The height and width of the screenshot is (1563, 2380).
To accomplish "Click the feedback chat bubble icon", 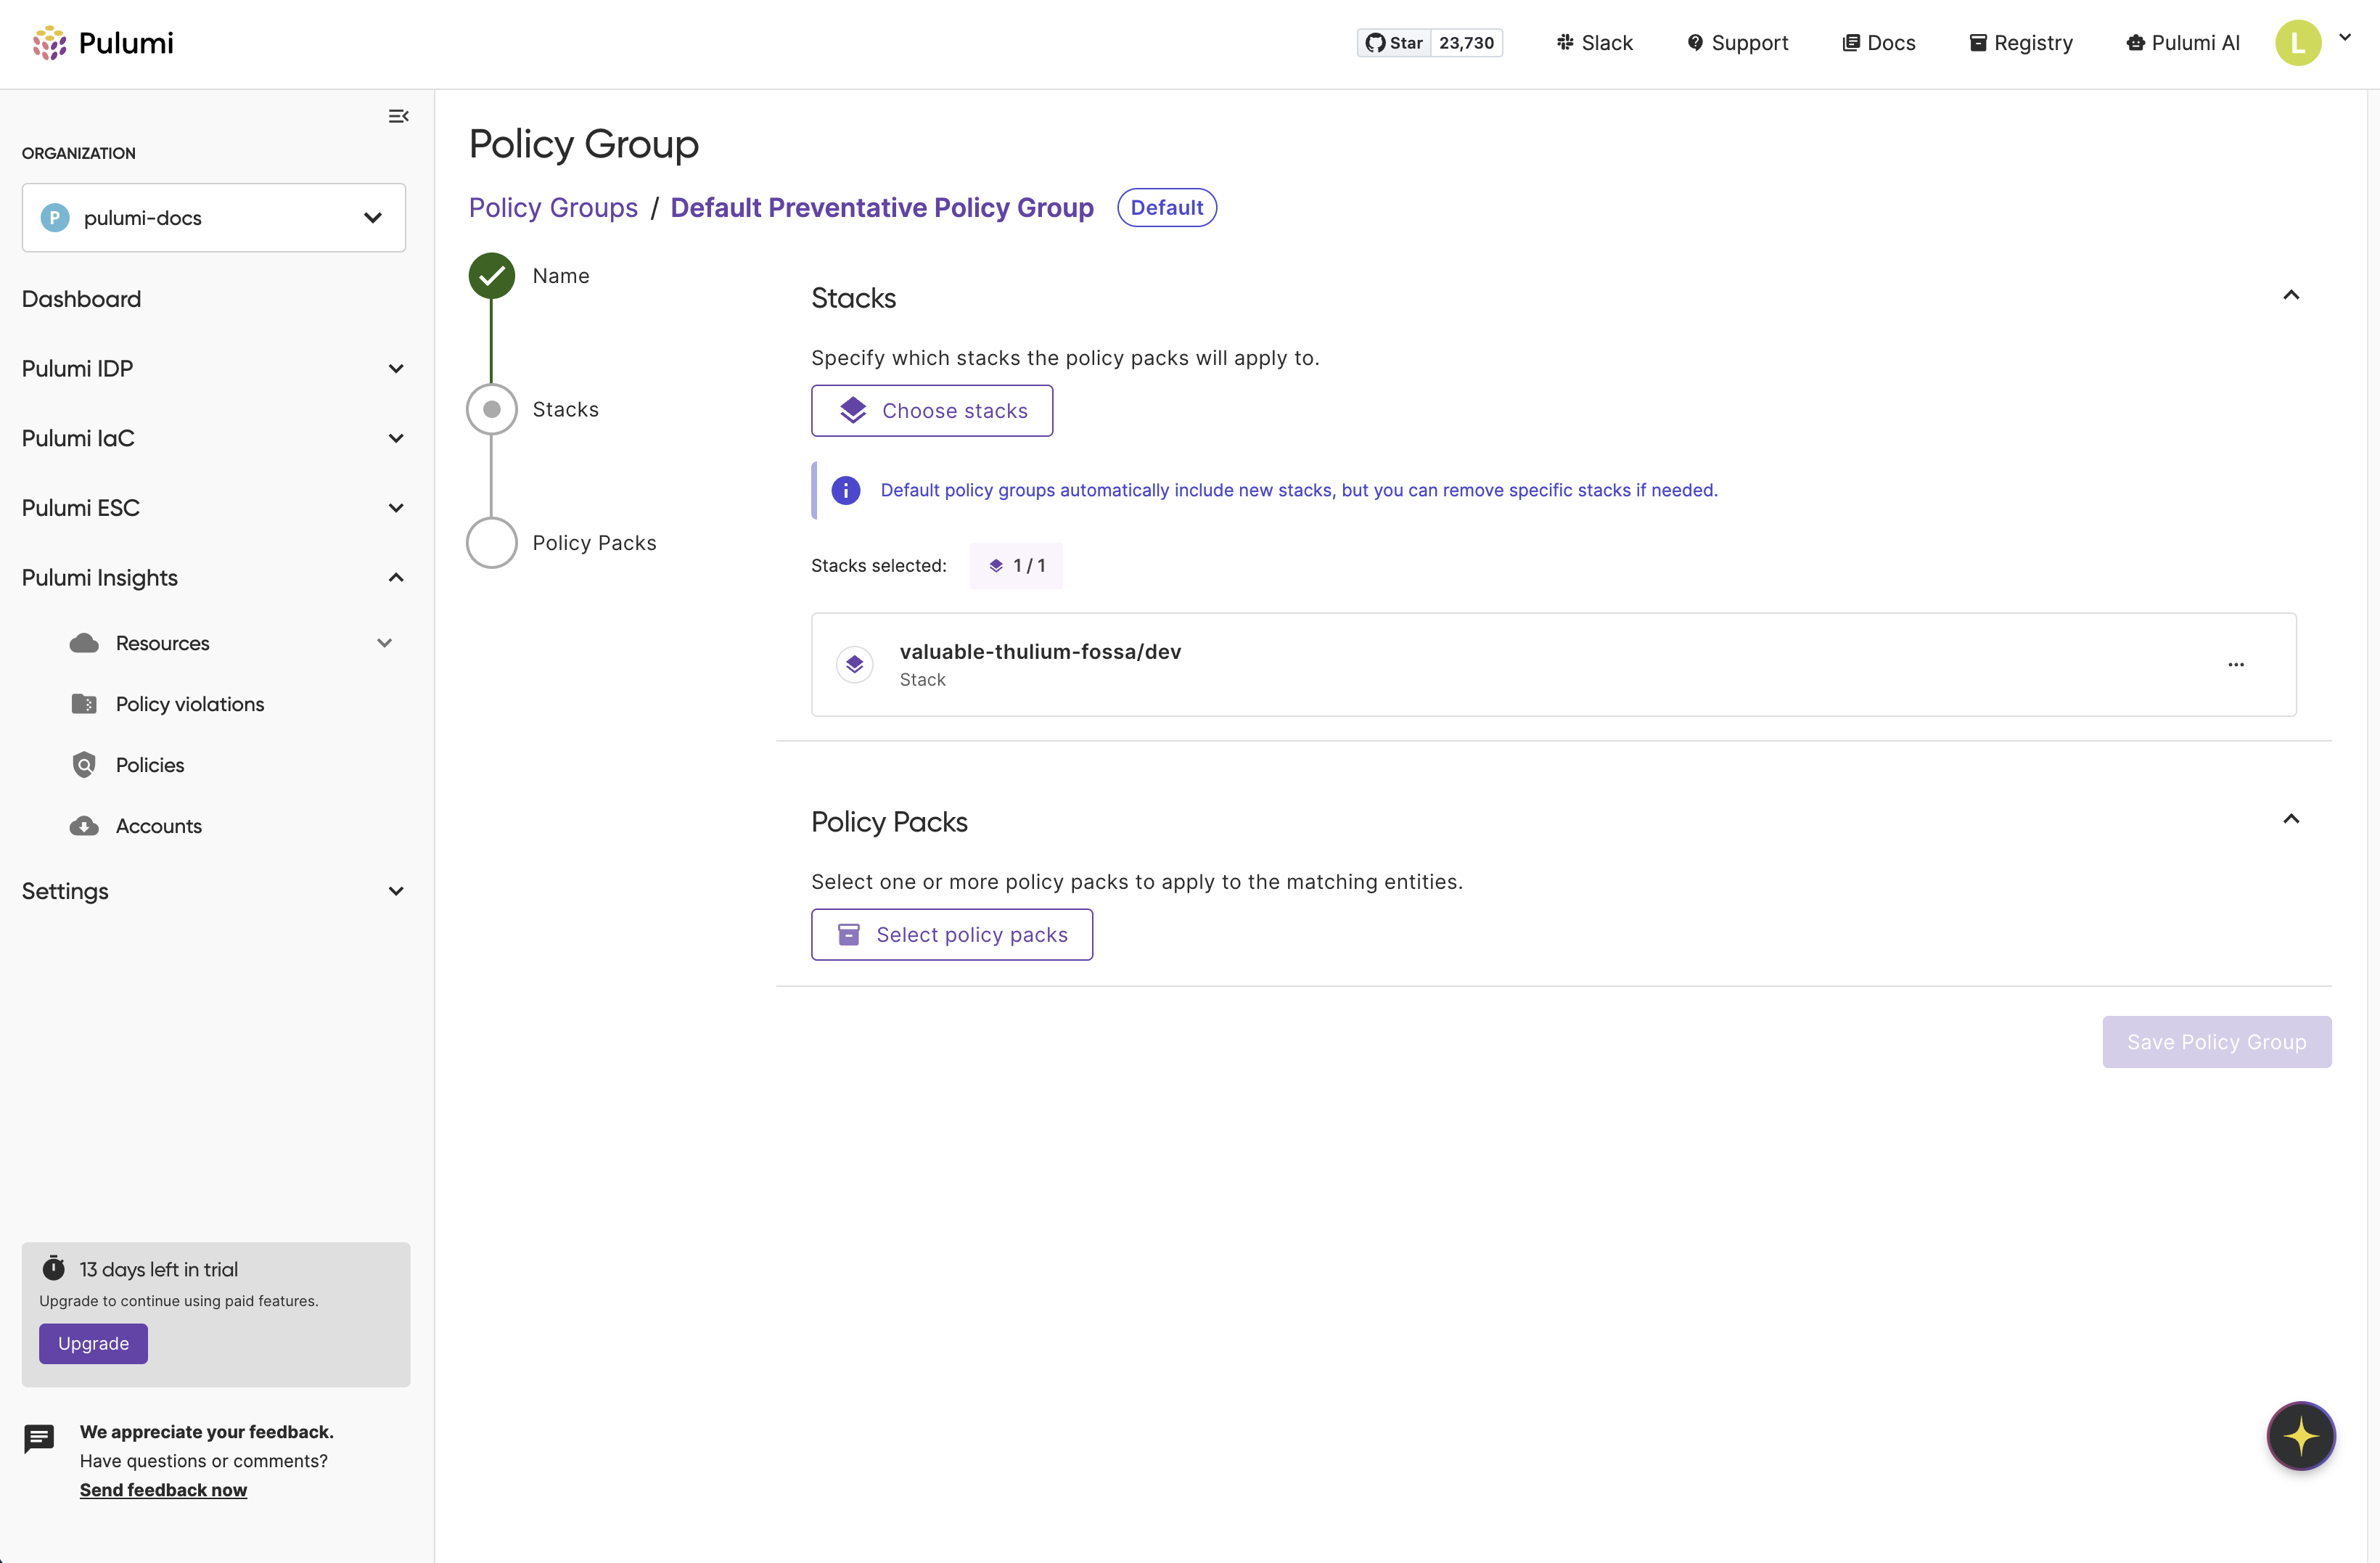I will coord(39,1438).
